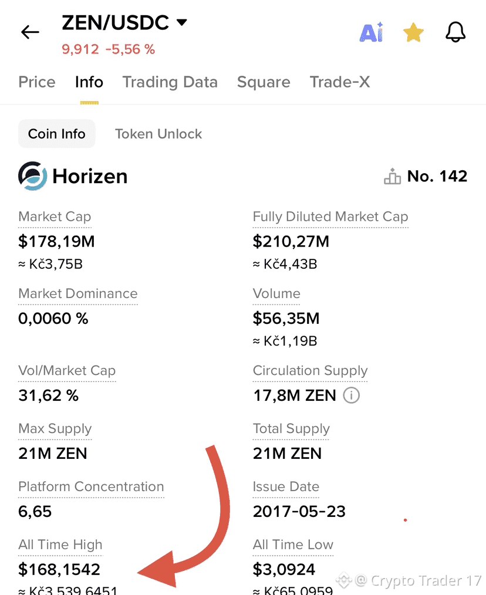Go to the Square tab
Image resolution: width=486 pixels, height=595 pixels.
pos(264,82)
